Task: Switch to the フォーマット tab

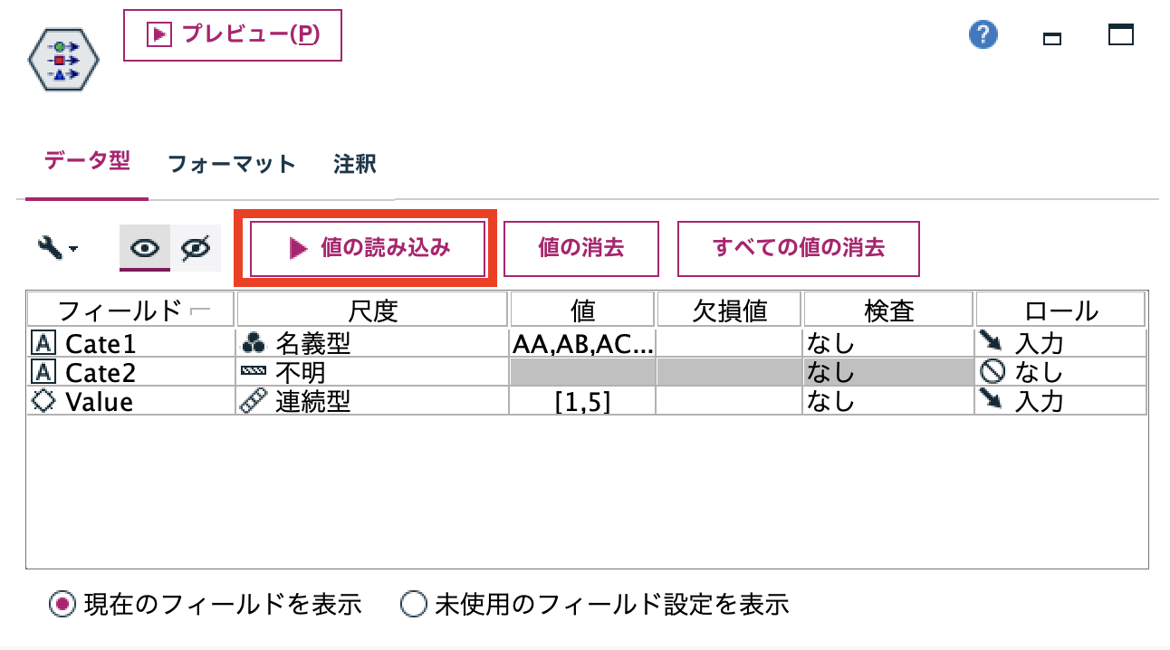Action: 231,165
